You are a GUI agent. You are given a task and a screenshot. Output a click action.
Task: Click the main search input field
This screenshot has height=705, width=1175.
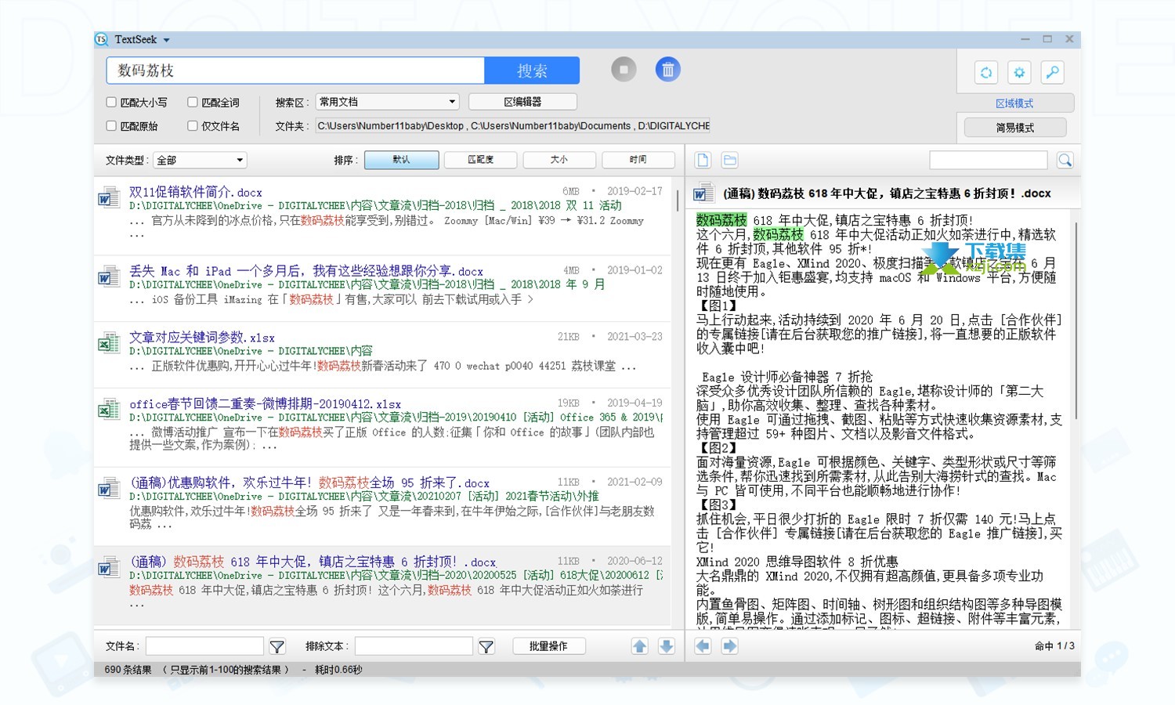pos(295,70)
